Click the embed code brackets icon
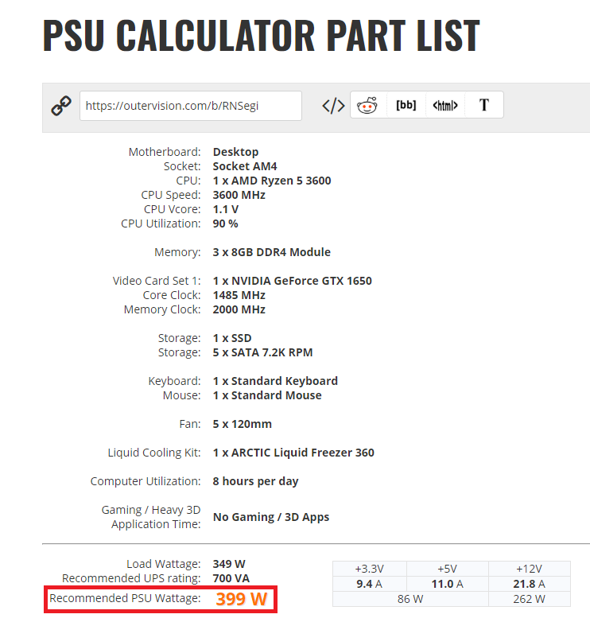The image size is (590, 622). coord(333,106)
